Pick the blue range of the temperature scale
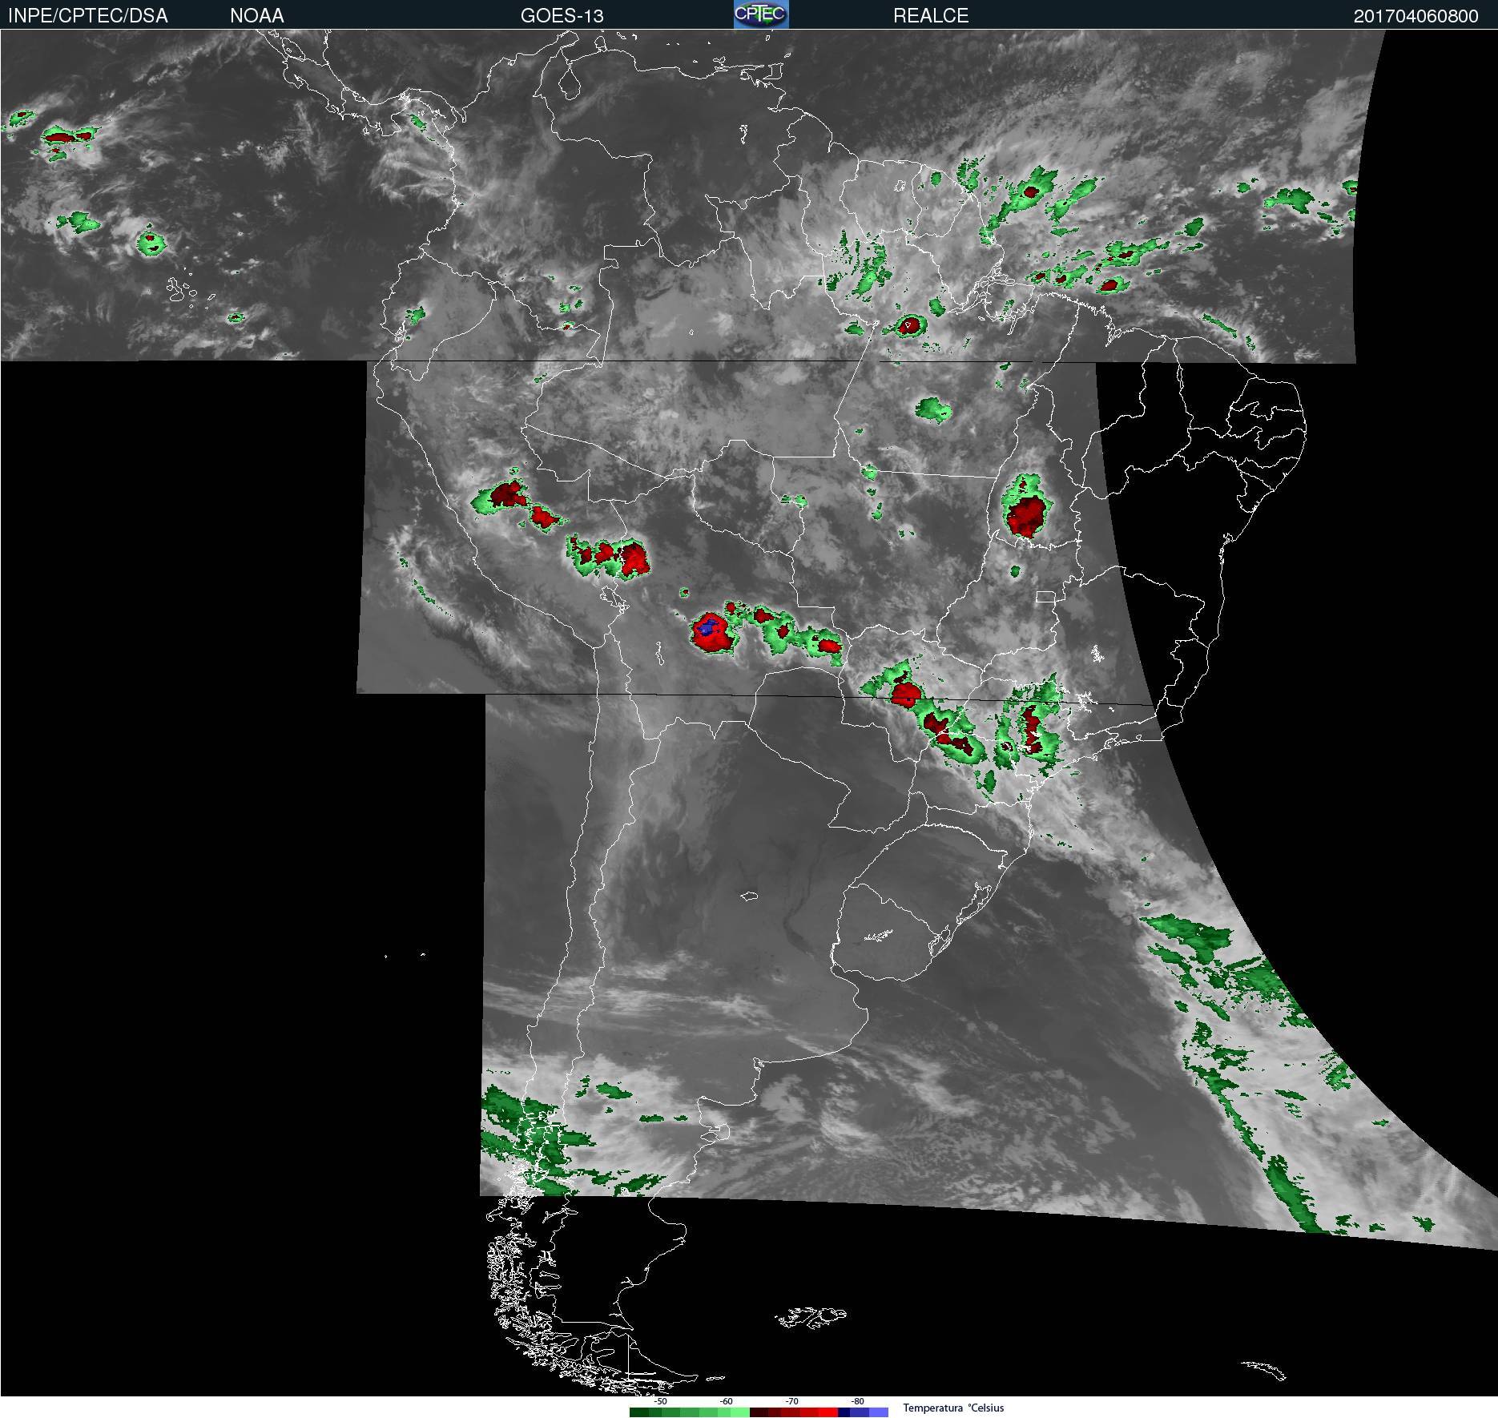Image resolution: width=1498 pixels, height=1418 pixels. point(864,1412)
